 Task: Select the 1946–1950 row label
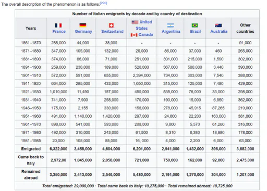31,108
